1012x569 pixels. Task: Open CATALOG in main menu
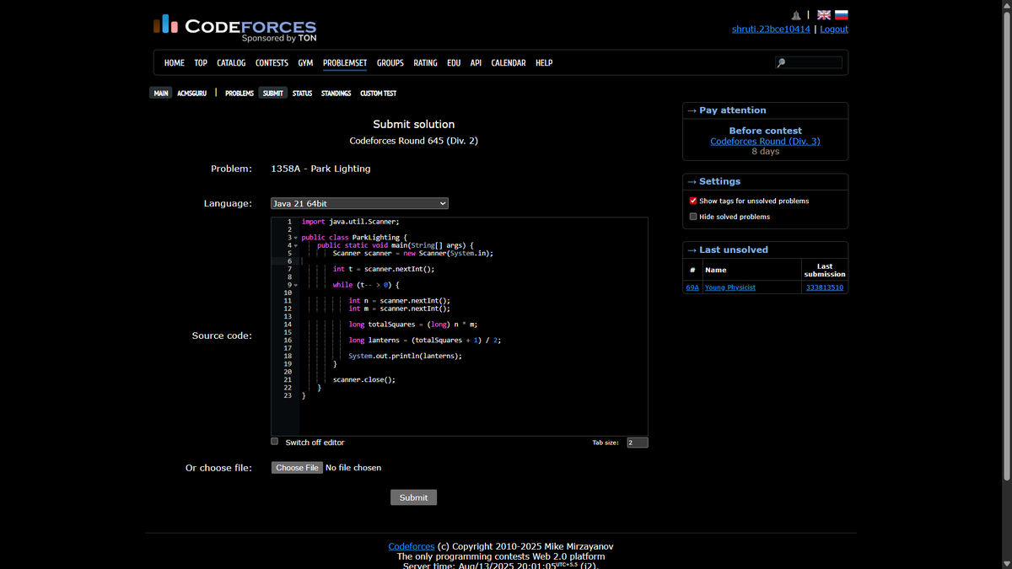tap(231, 63)
